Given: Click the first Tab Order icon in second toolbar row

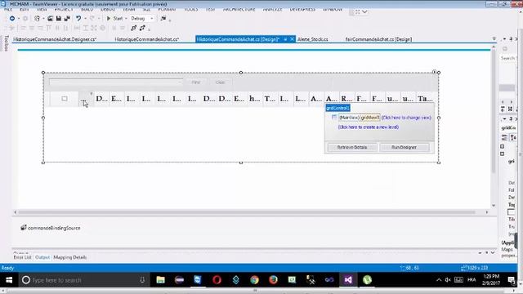Looking at the screenshot, I should pyautogui.click(x=134, y=28).
